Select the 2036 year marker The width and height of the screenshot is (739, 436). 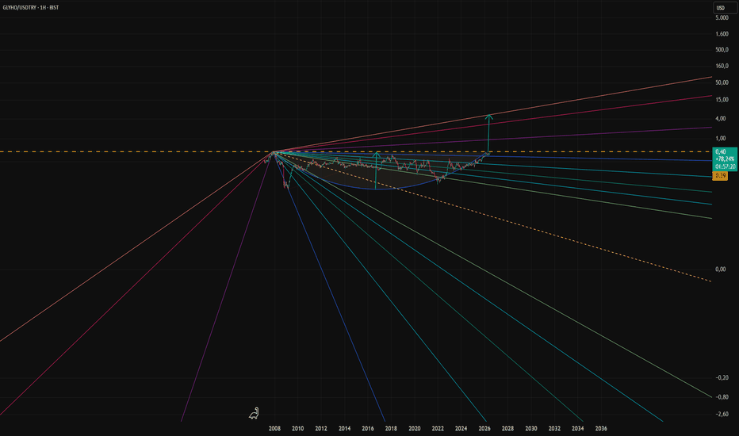click(601, 428)
